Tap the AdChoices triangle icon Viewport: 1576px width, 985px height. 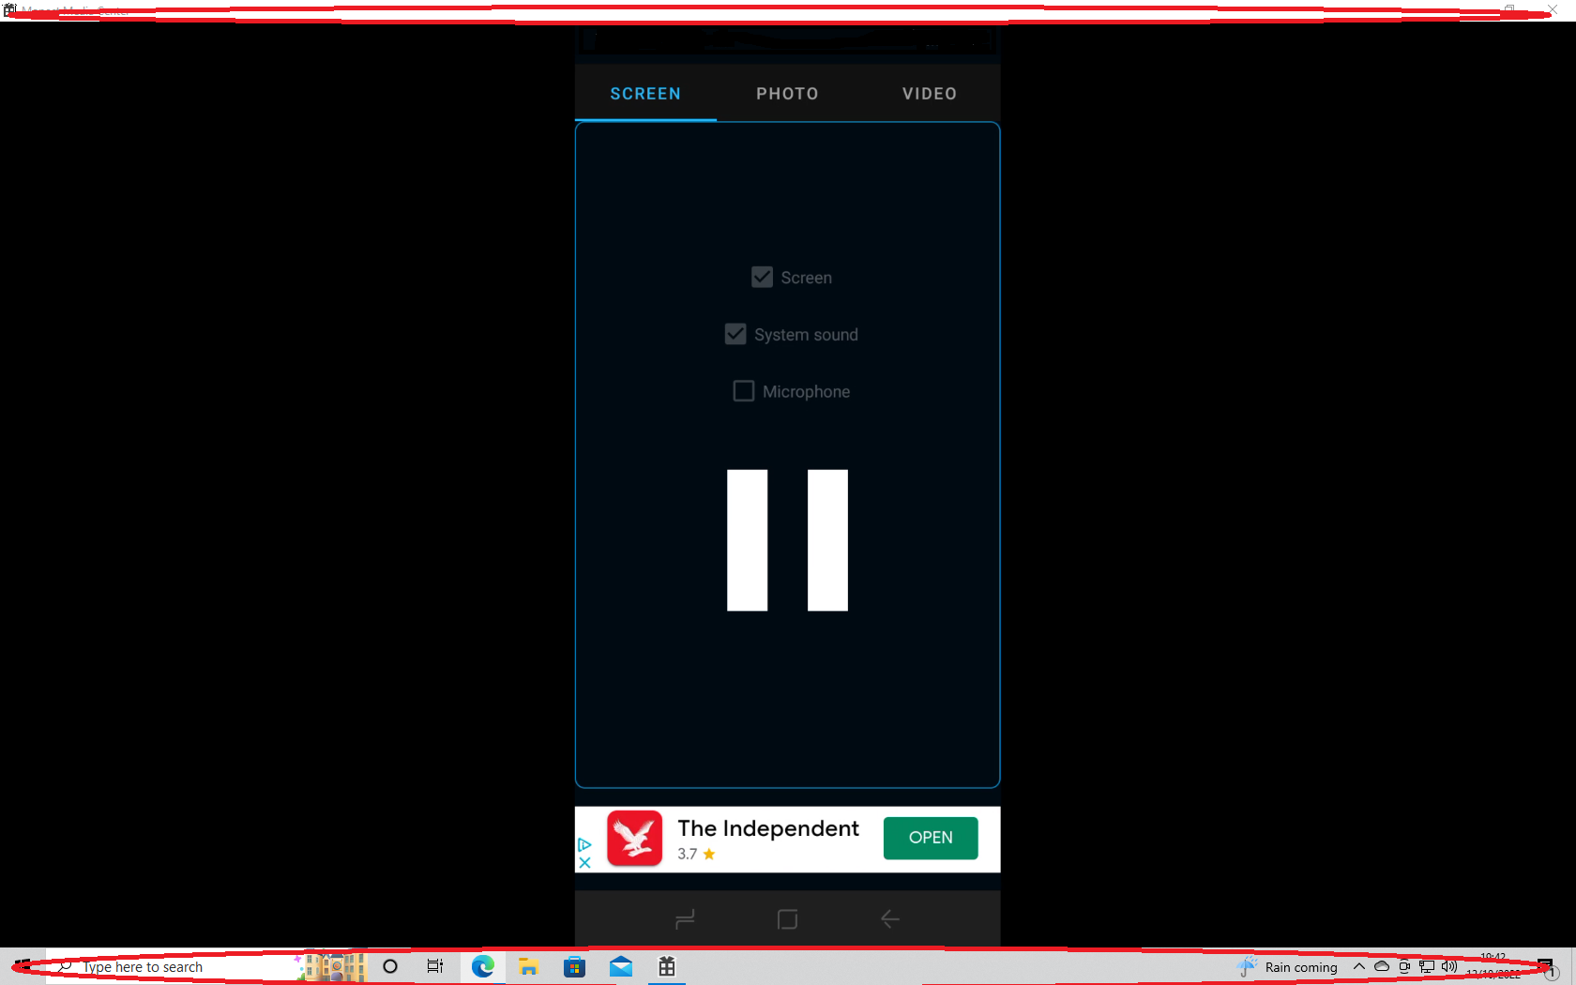point(584,844)
